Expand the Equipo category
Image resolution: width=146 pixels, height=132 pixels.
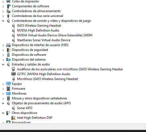click(x=3, y=84)
